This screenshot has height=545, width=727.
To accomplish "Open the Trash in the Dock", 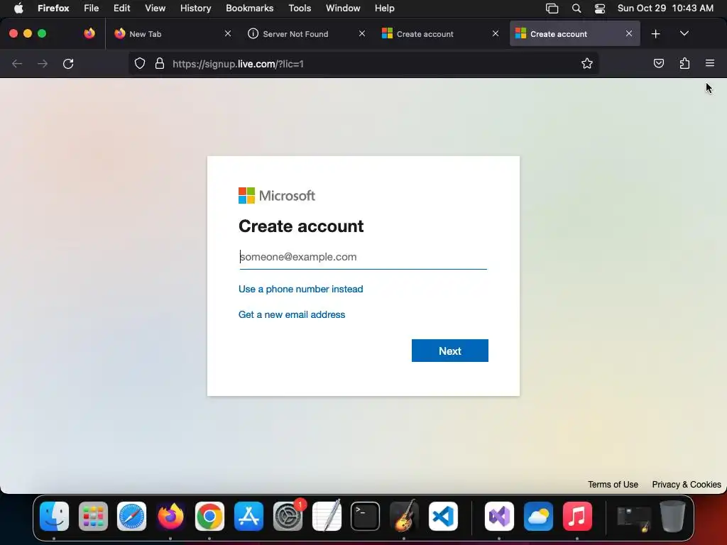I will [x=673, y=517].
